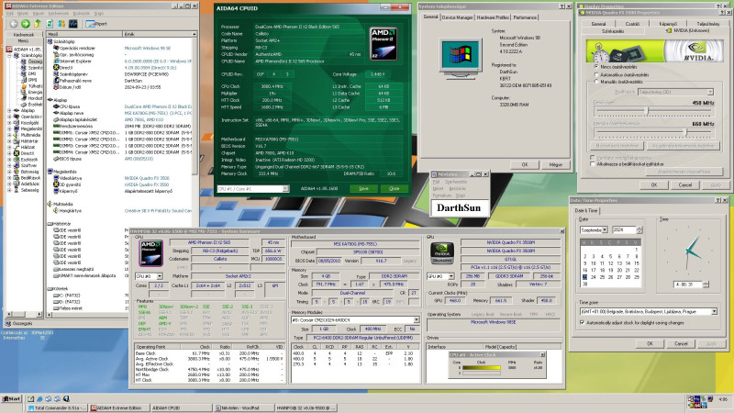Viewport: 734px width, 413px height.
Task: Open Total Commander from the taskbar
Action: (x=56, y=407)
